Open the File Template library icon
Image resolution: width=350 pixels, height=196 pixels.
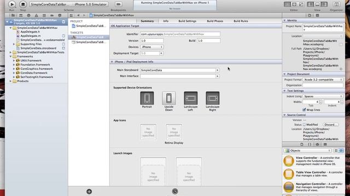coord(302,144)
